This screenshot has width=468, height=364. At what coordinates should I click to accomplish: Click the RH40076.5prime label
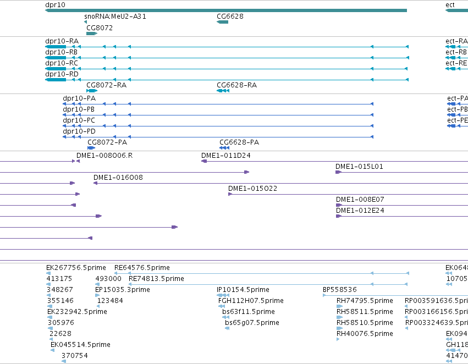click(365, 334)
